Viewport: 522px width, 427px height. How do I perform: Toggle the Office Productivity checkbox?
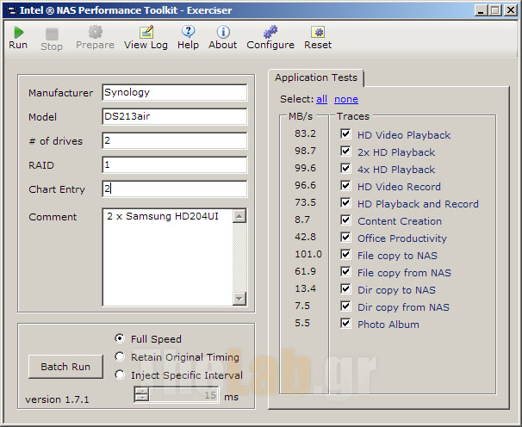345,238
